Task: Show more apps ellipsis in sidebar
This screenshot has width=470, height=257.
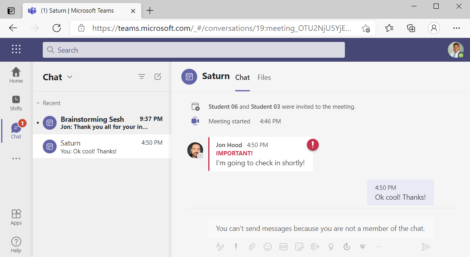Action: [16, 159]
